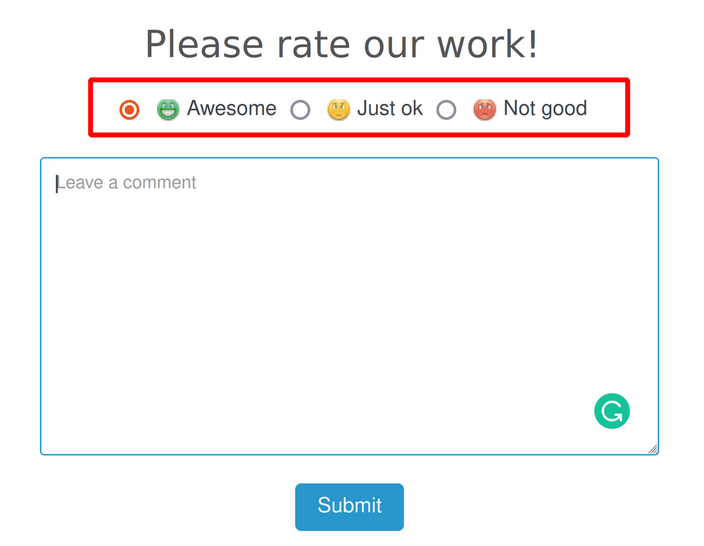This screenshot has height=546, width=704.
Task: Click the word our in the heading
Action: pyautogui.click(x=393, y=44)
